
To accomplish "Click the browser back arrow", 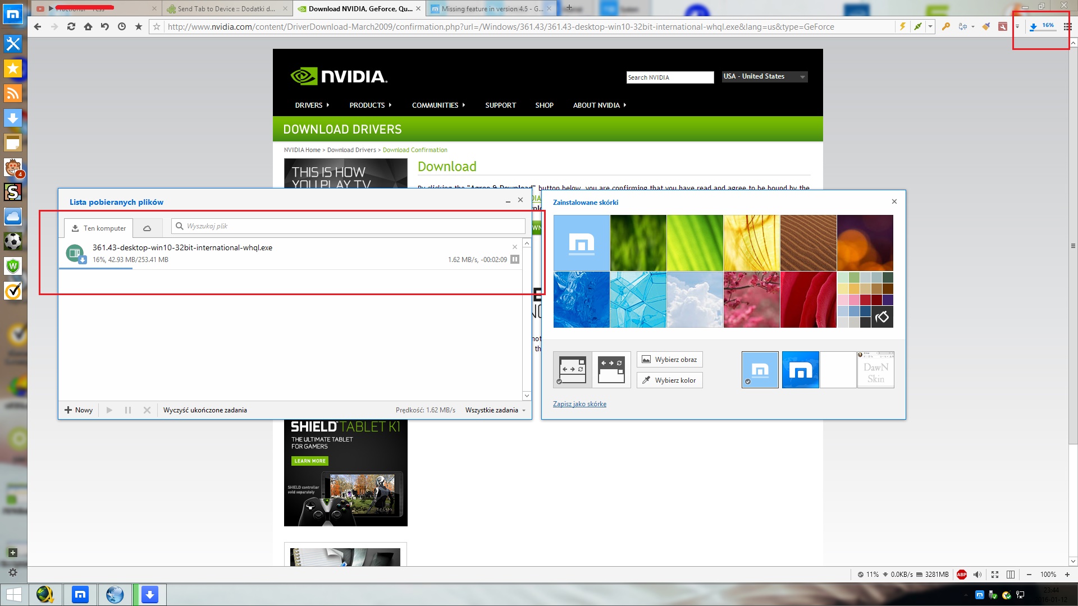I will [38, 26].
